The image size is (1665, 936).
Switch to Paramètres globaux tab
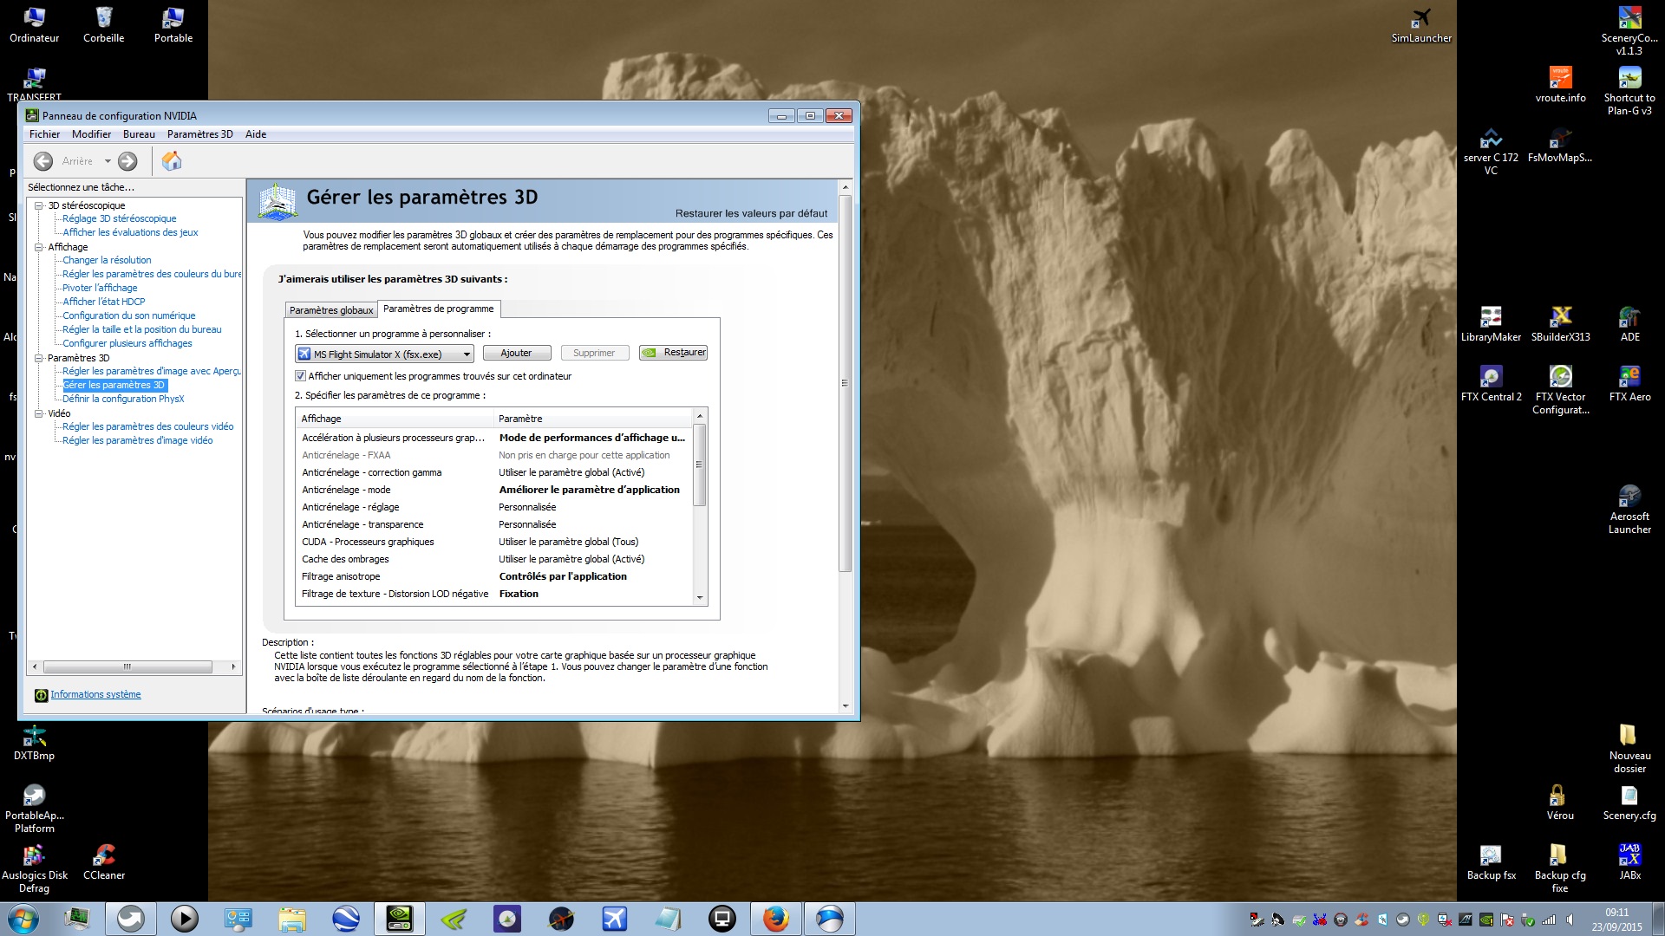pyautogui.click(x=330, y=309)
